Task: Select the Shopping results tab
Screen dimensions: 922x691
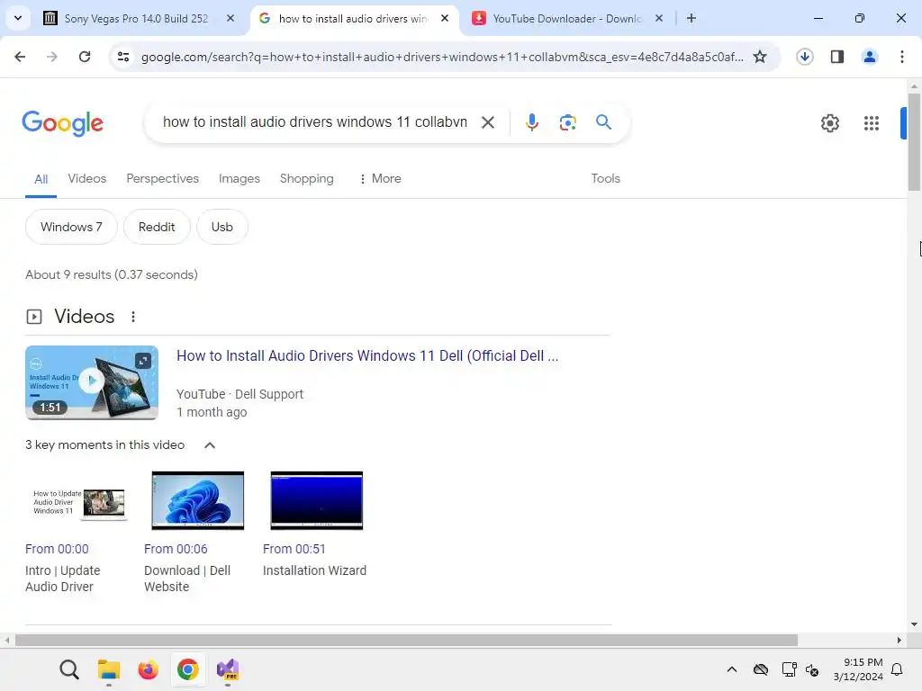Action: click(306, 178)
